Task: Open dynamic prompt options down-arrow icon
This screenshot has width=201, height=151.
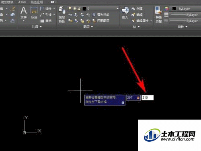Action: (123, 103)
